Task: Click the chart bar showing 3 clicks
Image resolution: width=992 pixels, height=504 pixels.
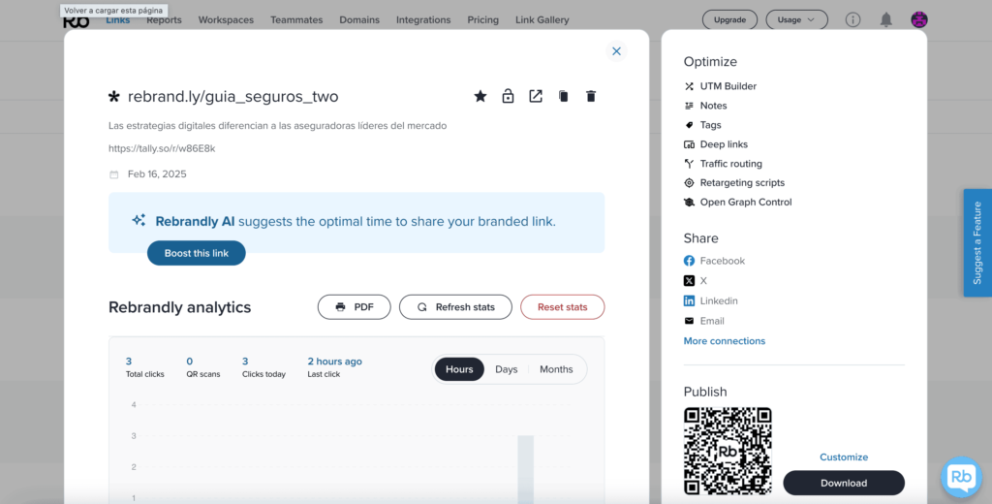Action: click(526, 469)
